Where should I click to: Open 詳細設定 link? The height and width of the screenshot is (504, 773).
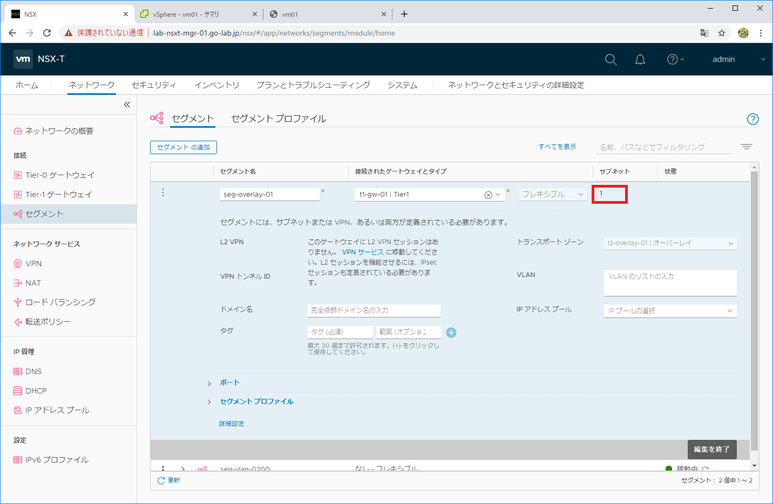[232, 424]
